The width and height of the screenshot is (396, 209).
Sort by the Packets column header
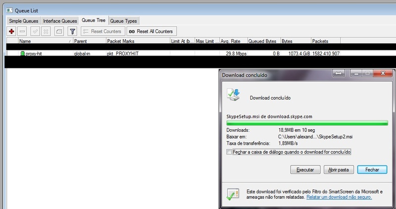[326, 41]
